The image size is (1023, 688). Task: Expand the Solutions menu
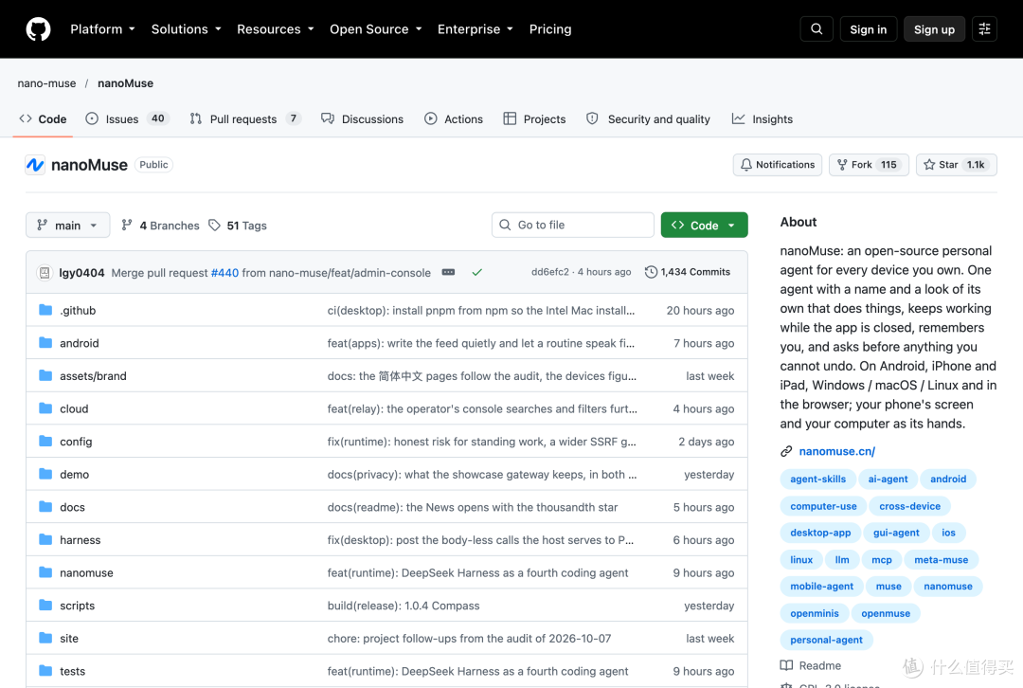186,29
